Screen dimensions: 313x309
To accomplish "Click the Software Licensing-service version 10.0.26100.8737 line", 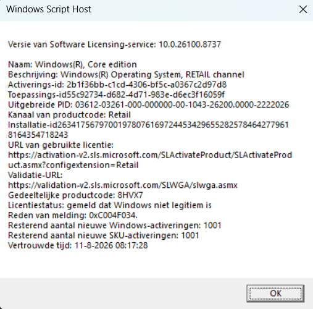I will (x=114, y=44).
